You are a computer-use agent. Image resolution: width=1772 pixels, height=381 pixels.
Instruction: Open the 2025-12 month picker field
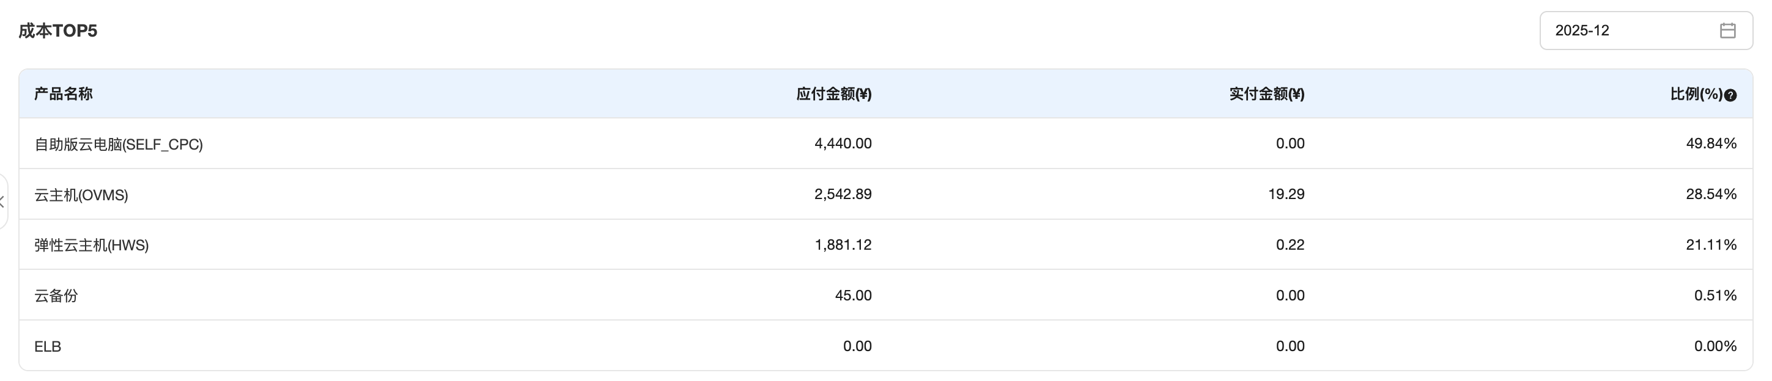1630,30
